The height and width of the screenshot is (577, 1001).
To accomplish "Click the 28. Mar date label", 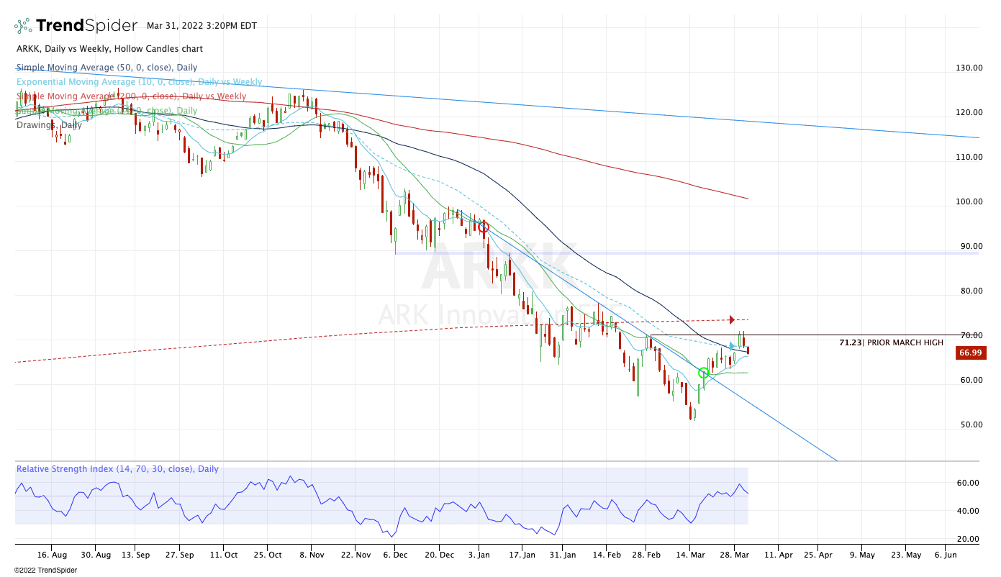I will pyautogui.click(x=734, y=555).
